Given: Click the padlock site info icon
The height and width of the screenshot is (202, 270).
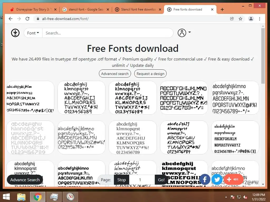Looking at the screenshot, I should 38,19.
